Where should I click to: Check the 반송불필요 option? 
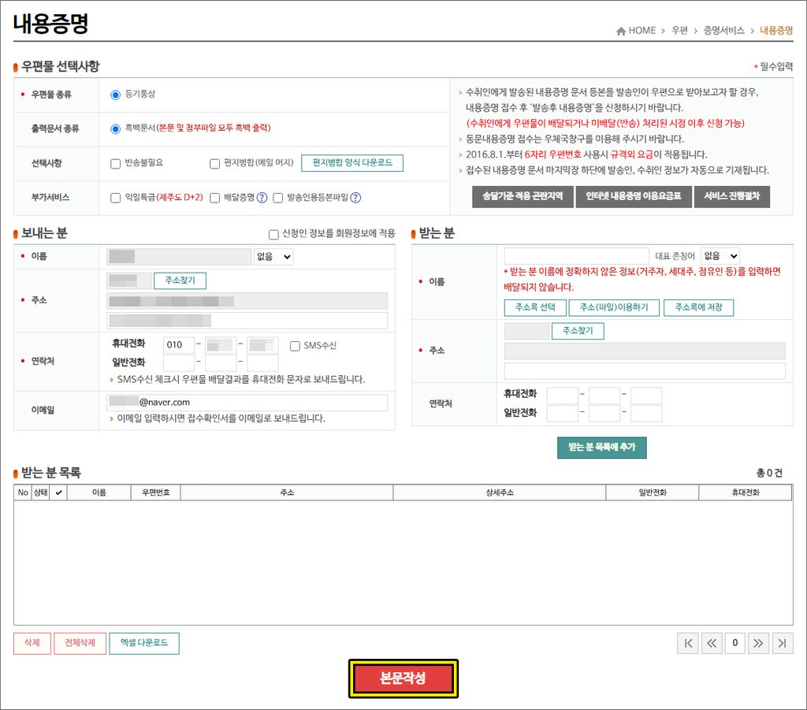tap(115, 164)
